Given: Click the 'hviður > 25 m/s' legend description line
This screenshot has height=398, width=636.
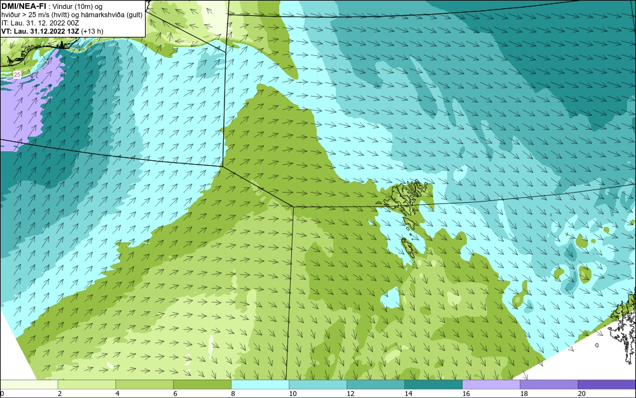Looking at the screenshot, I should point(72,15).
